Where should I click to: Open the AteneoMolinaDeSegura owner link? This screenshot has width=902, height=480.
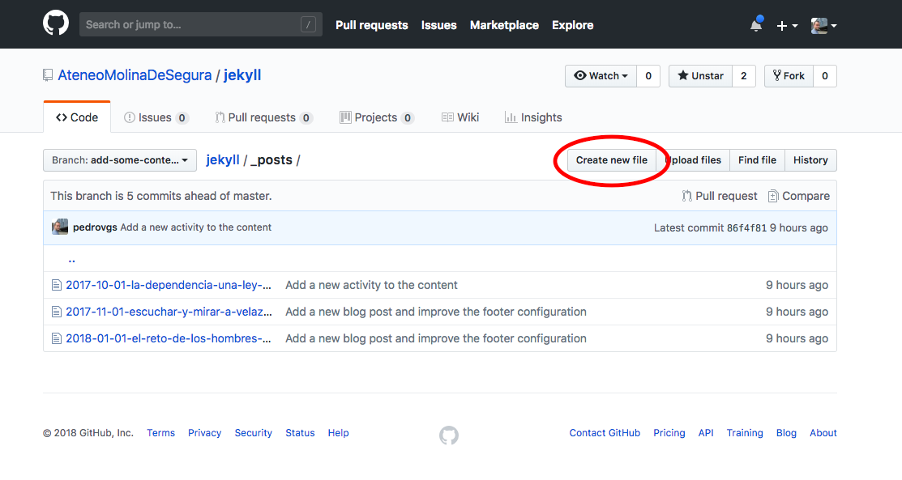coord(135,75)
